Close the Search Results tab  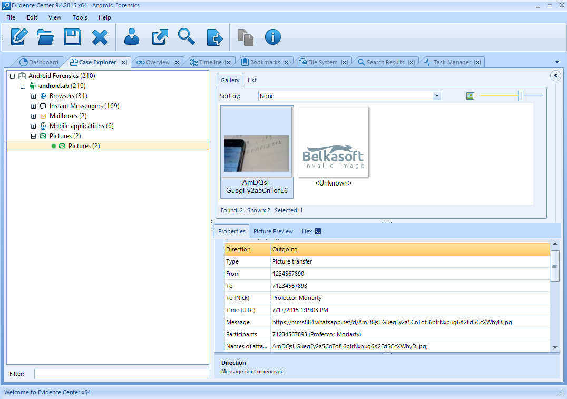pos(412,62)
